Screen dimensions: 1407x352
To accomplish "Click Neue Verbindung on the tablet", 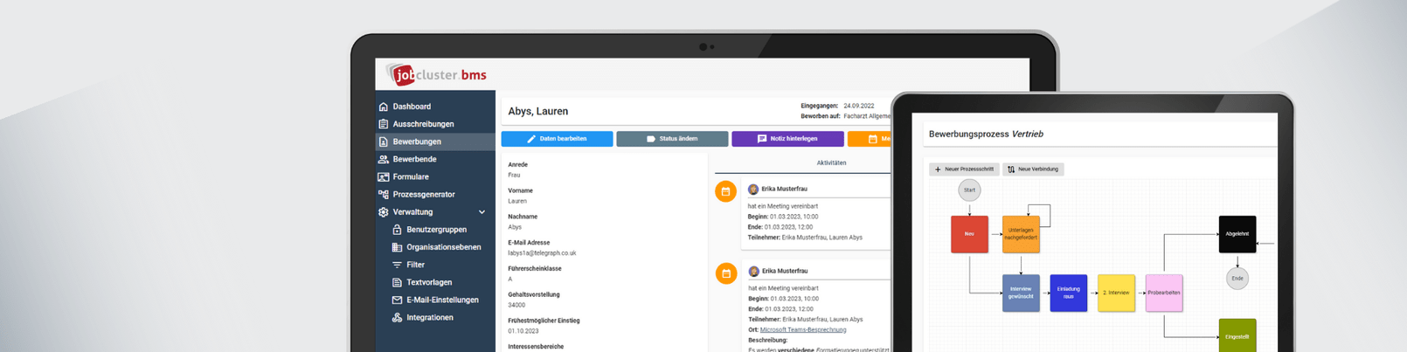I will [1033, 169].
